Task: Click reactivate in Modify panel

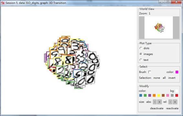Action: coord(172,108)
